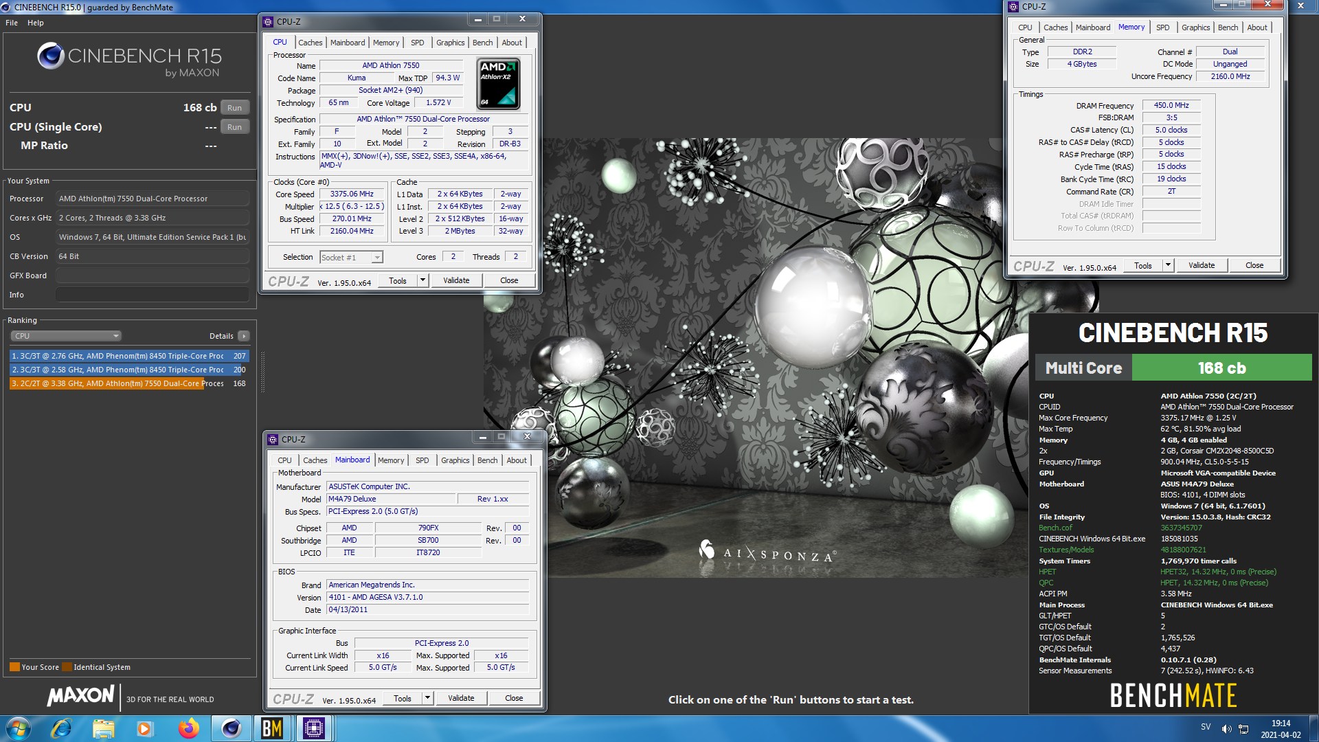This screenshot has height=742, width=1319.
Task: Run the CPU (Single Core) test
Action: click(235, 127)
